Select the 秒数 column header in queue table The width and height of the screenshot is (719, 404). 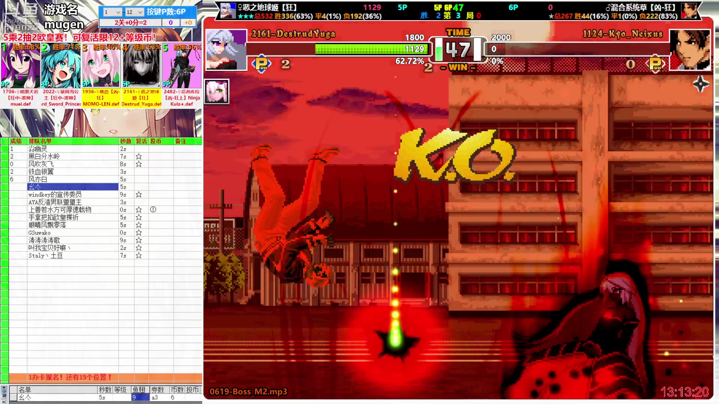(x=126, y=141)
